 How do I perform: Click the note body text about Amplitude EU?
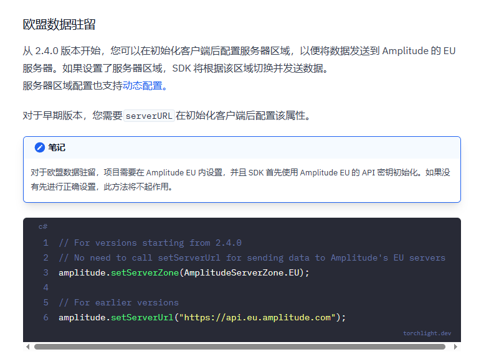[240, 180]
